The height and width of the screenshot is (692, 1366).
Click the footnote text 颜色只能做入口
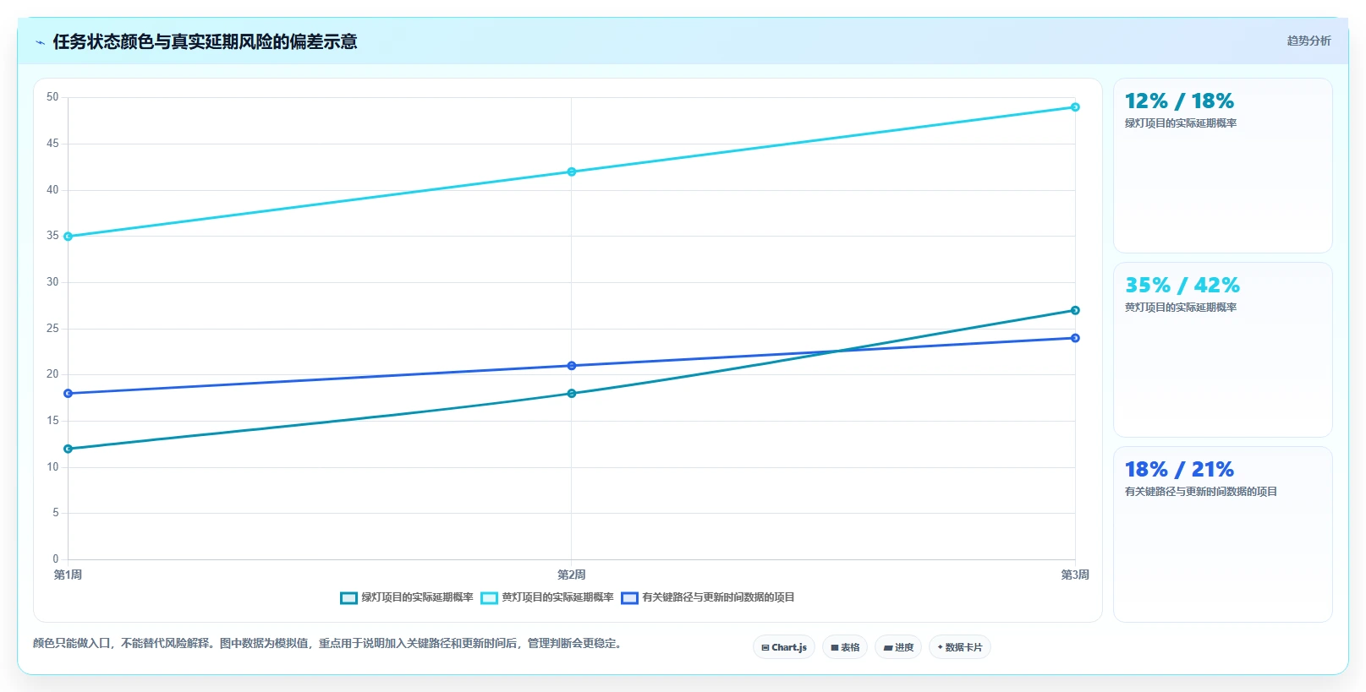(x=72, y=644)
